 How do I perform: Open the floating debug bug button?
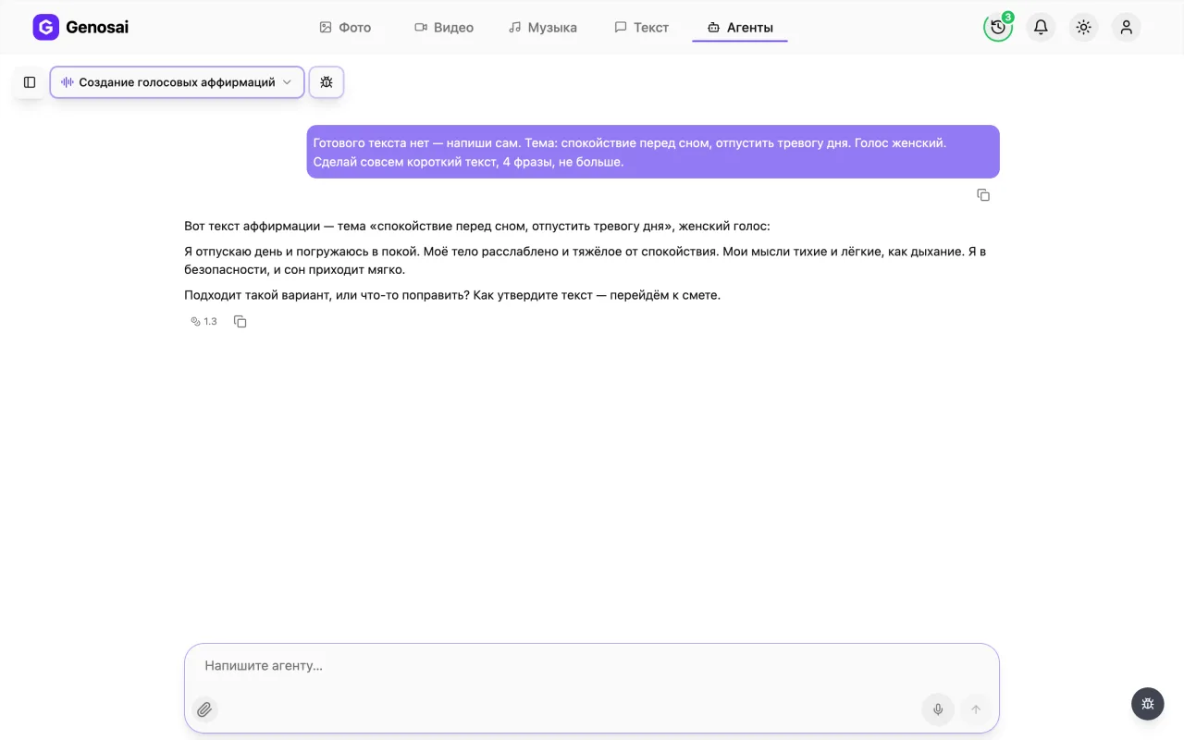tap(1148, 704)
